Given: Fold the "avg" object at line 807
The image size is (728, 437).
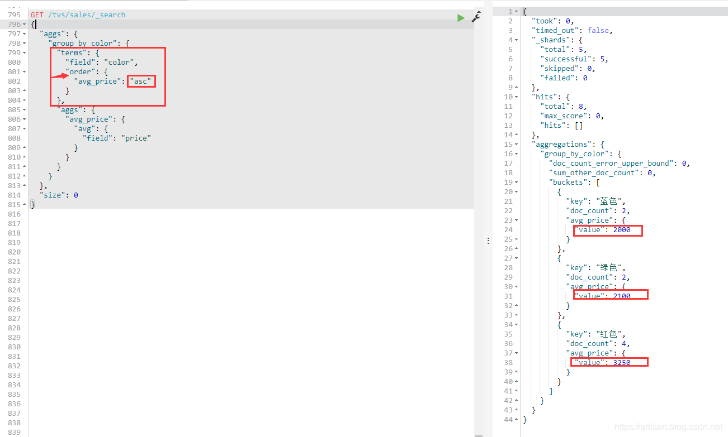Looking at the screenshot, I should pyautogui.click(x=25, y=129).
